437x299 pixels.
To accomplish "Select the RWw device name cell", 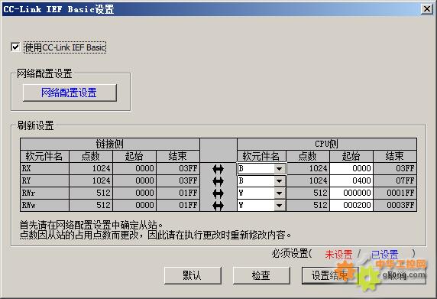I will click(44, 205).
